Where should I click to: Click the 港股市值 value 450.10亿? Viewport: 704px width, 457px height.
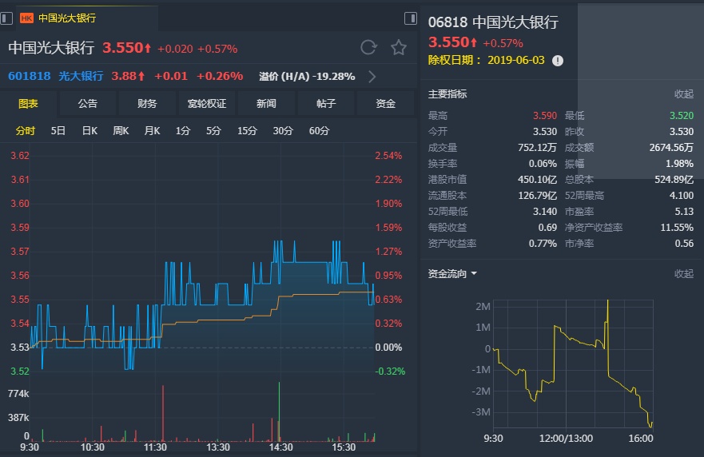coord(537,180)
